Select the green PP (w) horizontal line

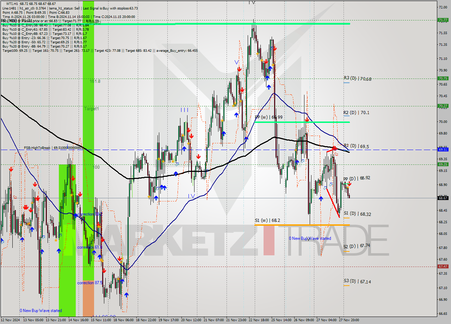302,122
